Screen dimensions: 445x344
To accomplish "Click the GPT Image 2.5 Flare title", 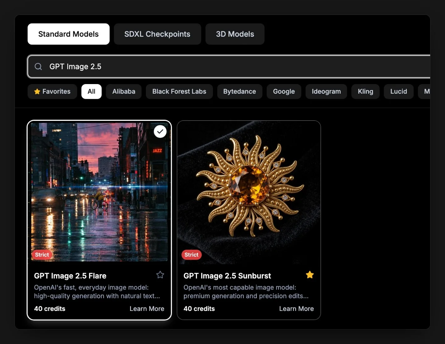I will 70,276.
